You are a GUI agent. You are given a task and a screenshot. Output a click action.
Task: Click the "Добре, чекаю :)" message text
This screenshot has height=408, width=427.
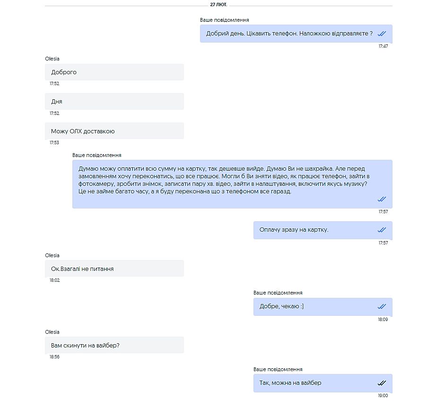coord(282,306)
